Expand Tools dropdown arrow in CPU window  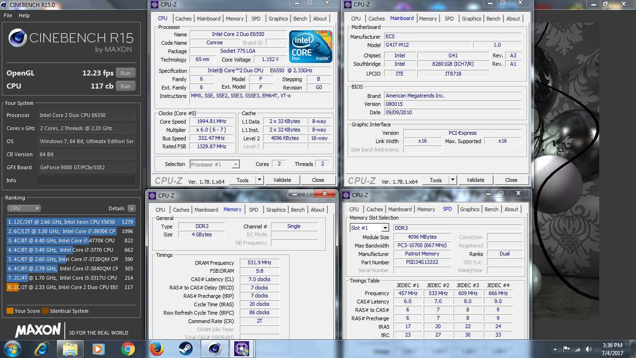(259, 180)
